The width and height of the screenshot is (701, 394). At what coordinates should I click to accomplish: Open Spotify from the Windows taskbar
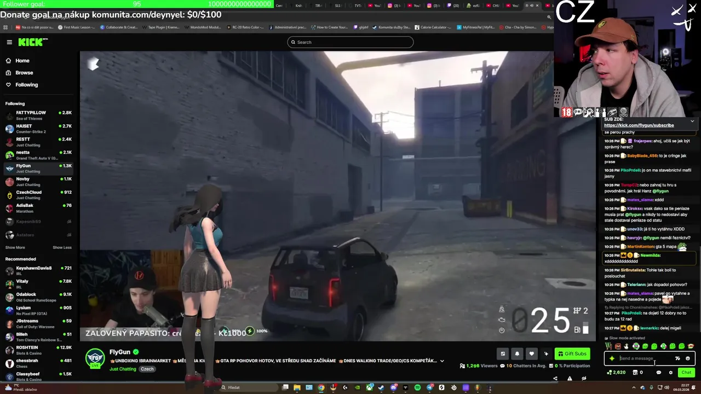tap(417, 387)
